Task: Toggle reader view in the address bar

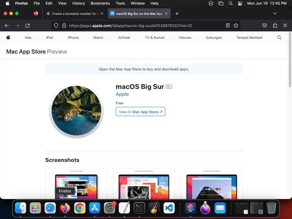Action: [228, 25]
